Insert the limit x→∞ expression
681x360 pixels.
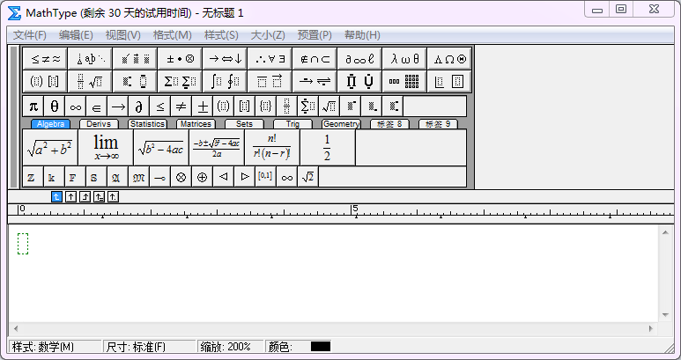105,148
